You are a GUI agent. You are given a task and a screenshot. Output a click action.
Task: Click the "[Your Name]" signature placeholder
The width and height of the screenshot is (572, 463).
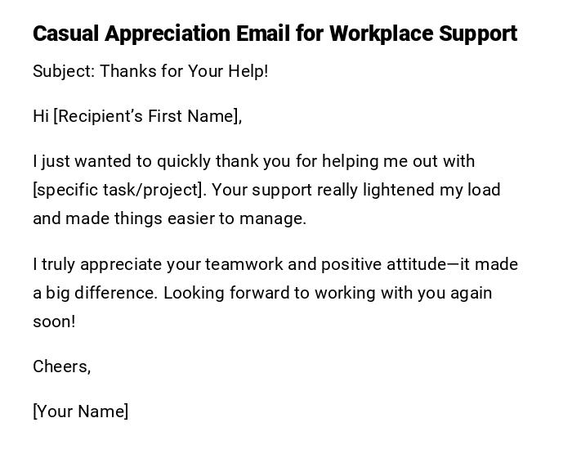[80, 411]
